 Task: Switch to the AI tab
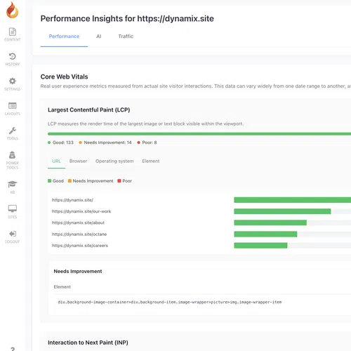[x=99, y=37]
